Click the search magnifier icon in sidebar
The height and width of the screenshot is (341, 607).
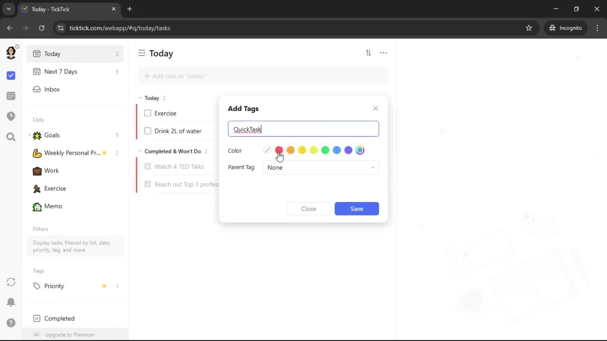(x=11, y=137)
